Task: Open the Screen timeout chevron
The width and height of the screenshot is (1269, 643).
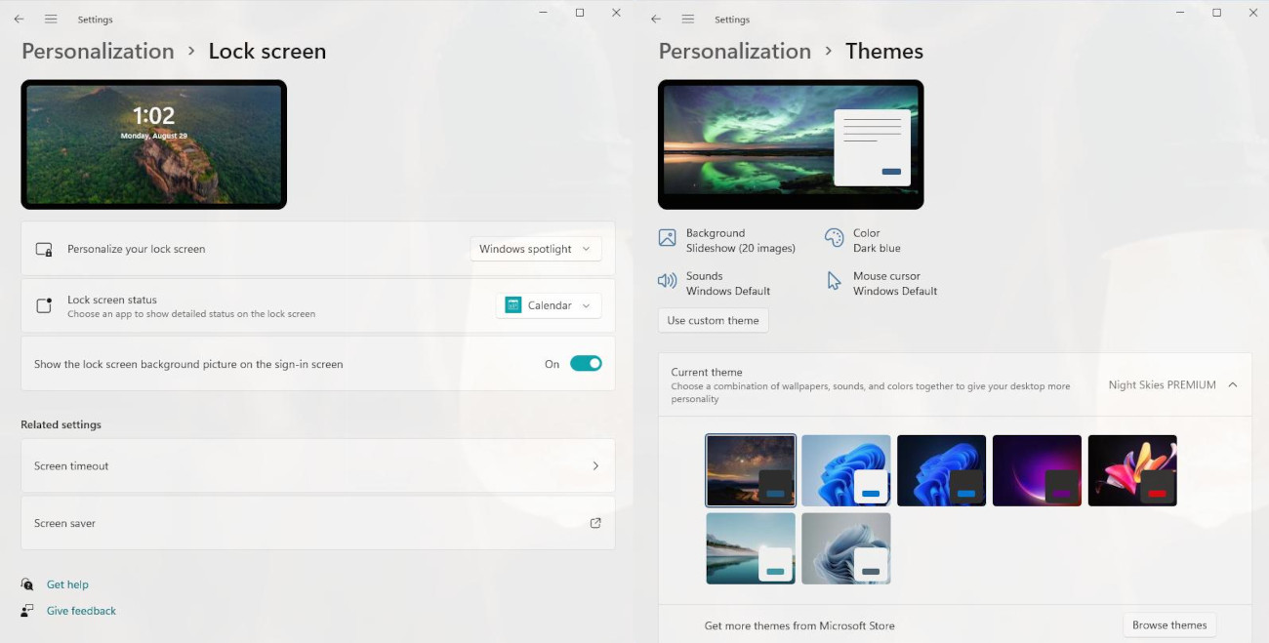Action: point(595,466)
